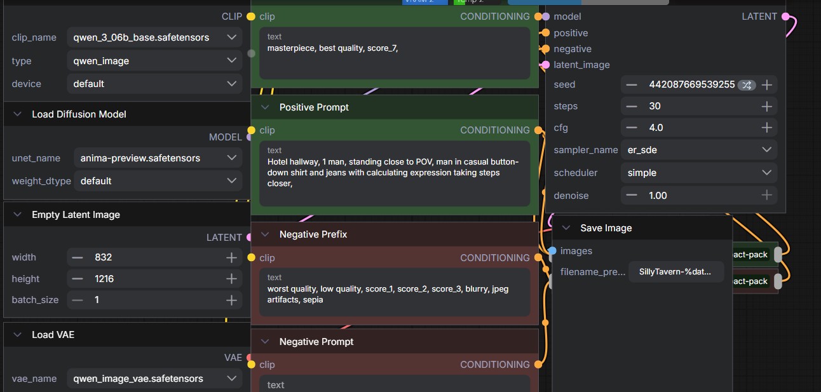
Task: Increase steps with the plus icon
Action: pos(767,106)
